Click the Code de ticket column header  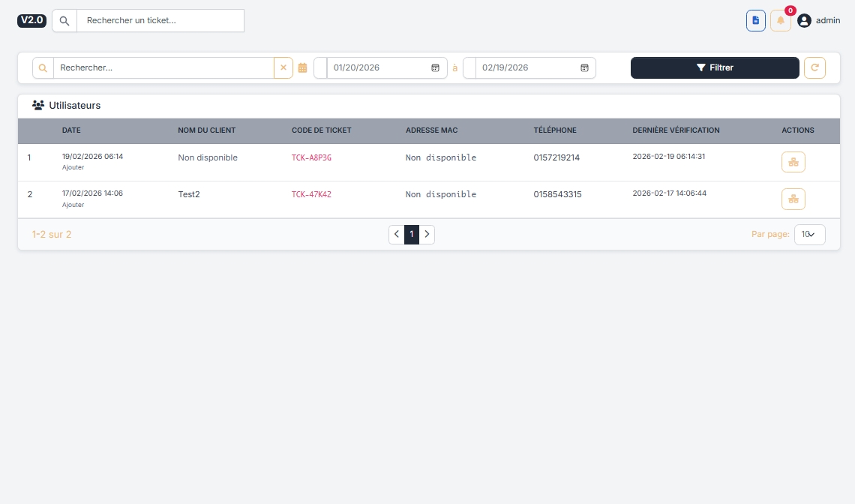pos(321,130)
